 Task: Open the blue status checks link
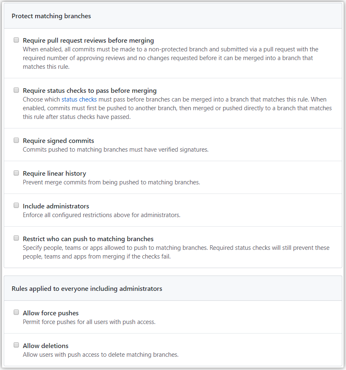tap(79, 99)
